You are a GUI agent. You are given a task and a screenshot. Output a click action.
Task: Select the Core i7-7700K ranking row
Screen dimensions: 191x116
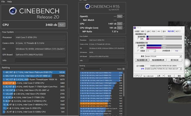pyautogui.click(x=34, y=97)
